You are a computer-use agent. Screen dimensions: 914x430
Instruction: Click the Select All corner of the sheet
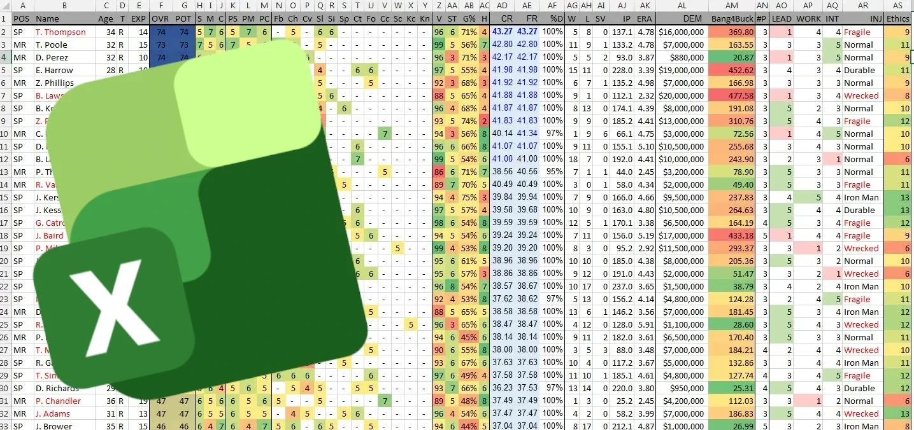[x=5, y=6]
